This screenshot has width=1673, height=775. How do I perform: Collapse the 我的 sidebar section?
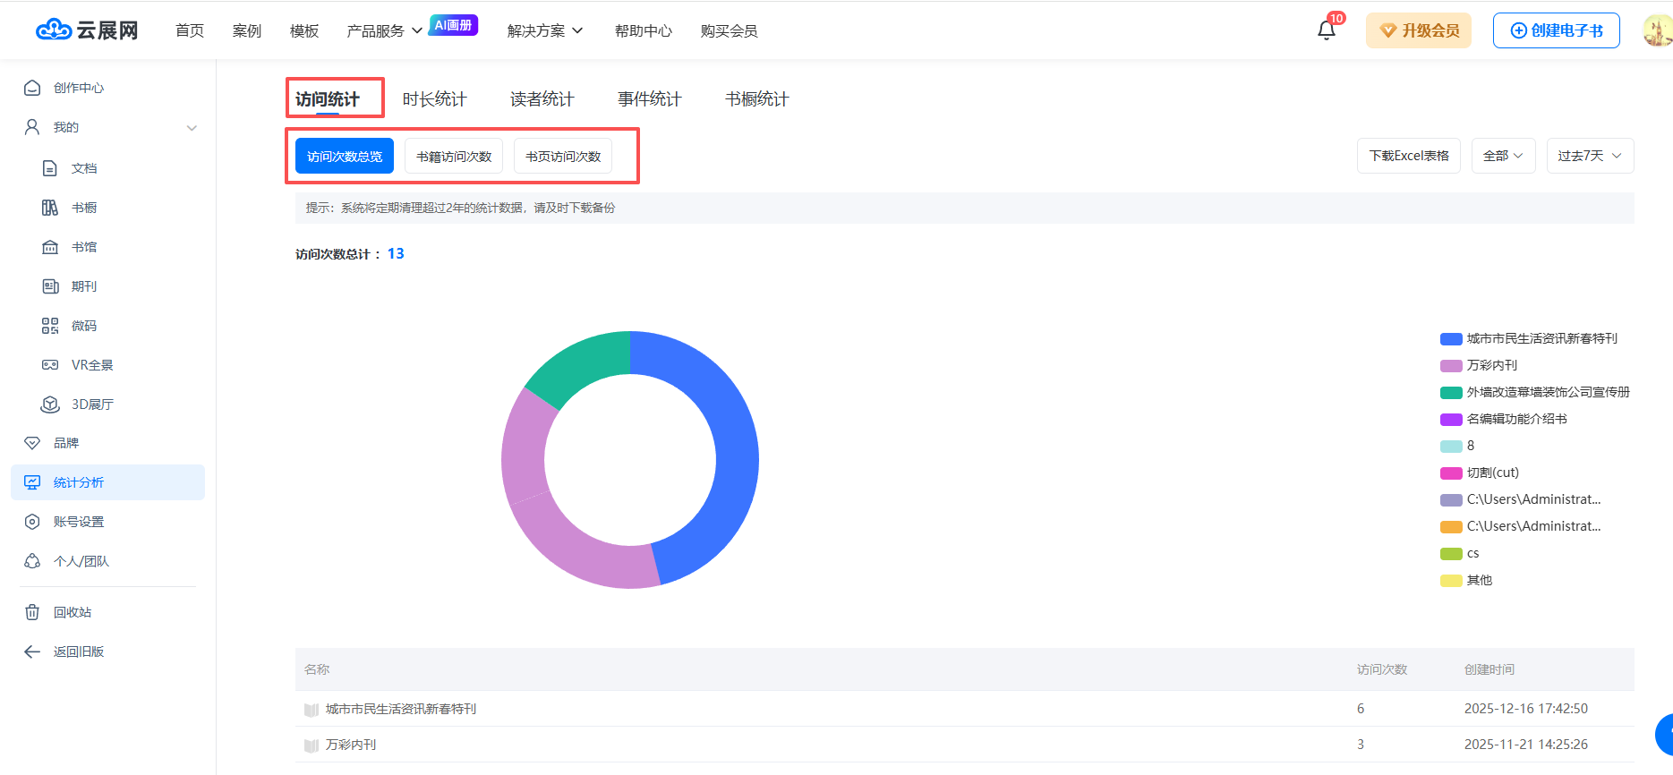pyautogui.click(x=192, y=128)
